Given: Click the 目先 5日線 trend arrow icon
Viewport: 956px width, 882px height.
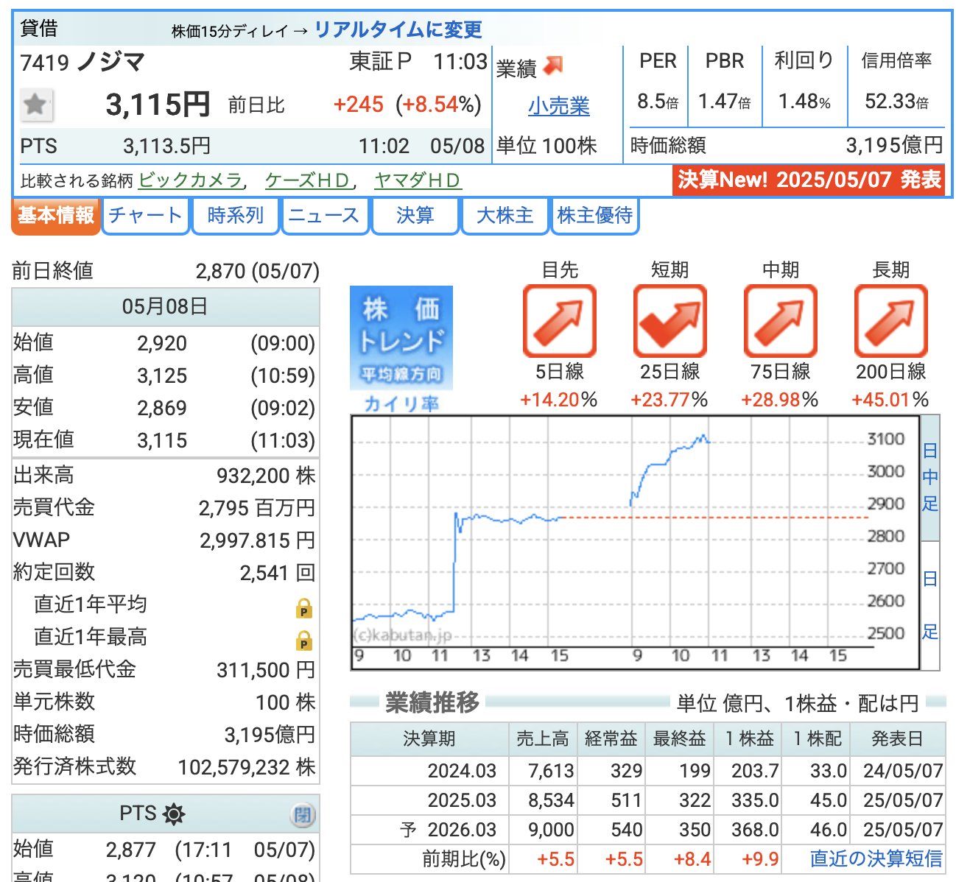Looking at the screenshot, I should 559,321.
